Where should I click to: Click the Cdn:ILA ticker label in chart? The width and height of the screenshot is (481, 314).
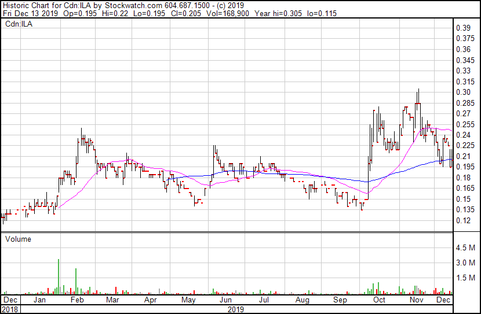point(18,24)
